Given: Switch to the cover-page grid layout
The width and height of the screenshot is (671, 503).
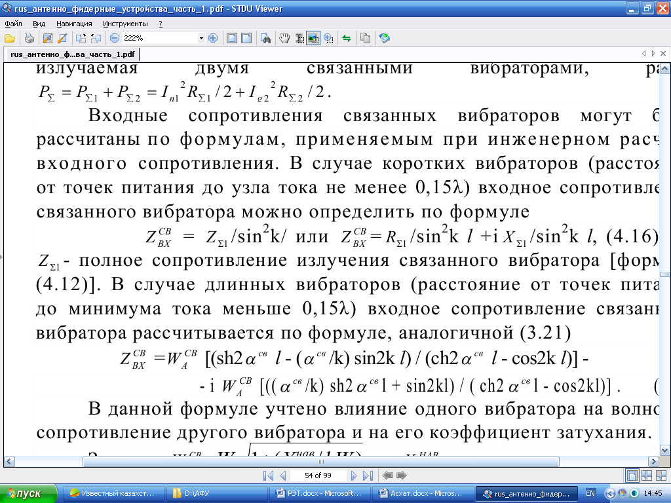Looking at the screenshot, I should tap(661, 475).
